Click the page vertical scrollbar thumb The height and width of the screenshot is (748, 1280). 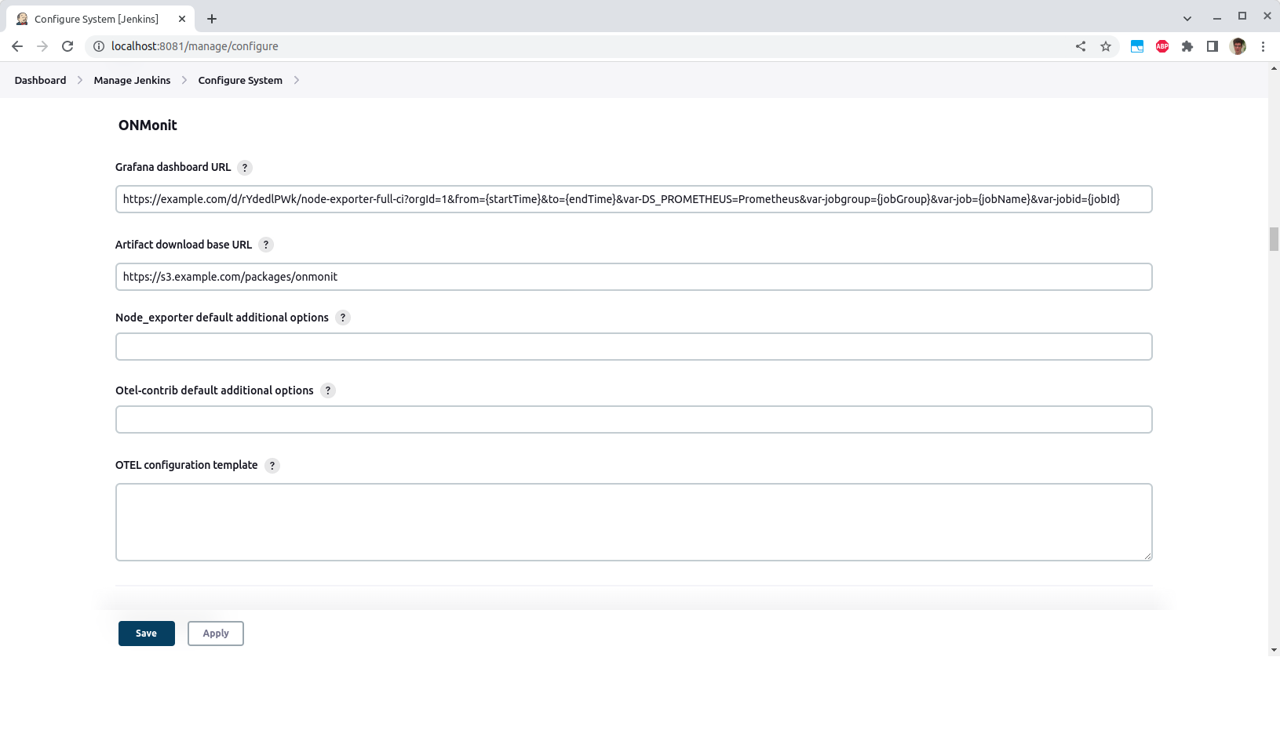[x=1274, y=239]
